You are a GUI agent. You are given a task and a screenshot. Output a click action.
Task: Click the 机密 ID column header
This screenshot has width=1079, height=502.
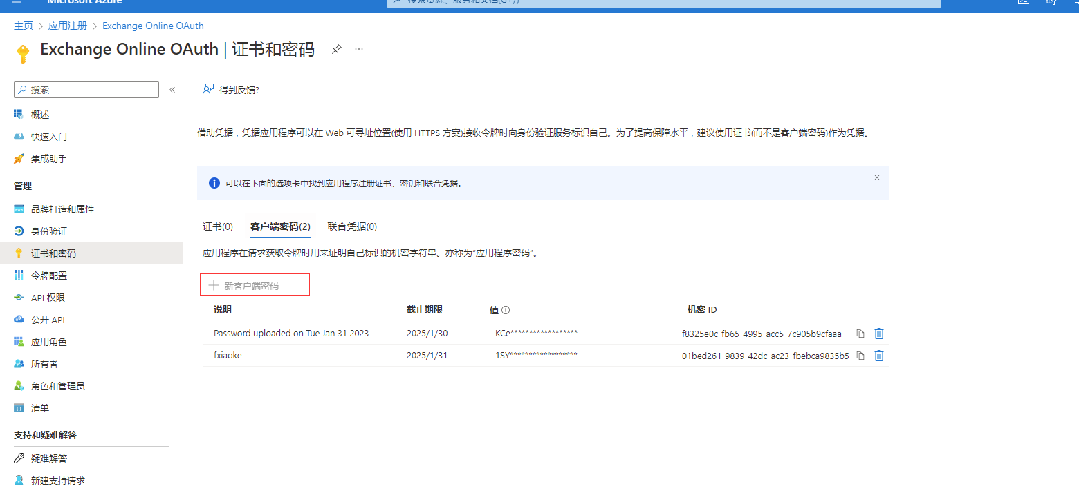pos(702,309)
